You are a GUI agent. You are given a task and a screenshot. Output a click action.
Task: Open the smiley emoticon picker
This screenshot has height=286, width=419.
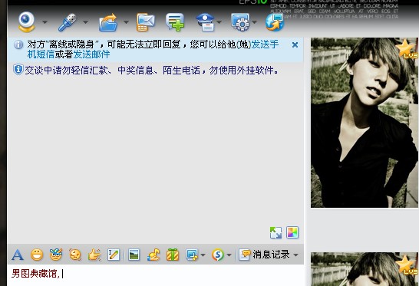point(37,255)
